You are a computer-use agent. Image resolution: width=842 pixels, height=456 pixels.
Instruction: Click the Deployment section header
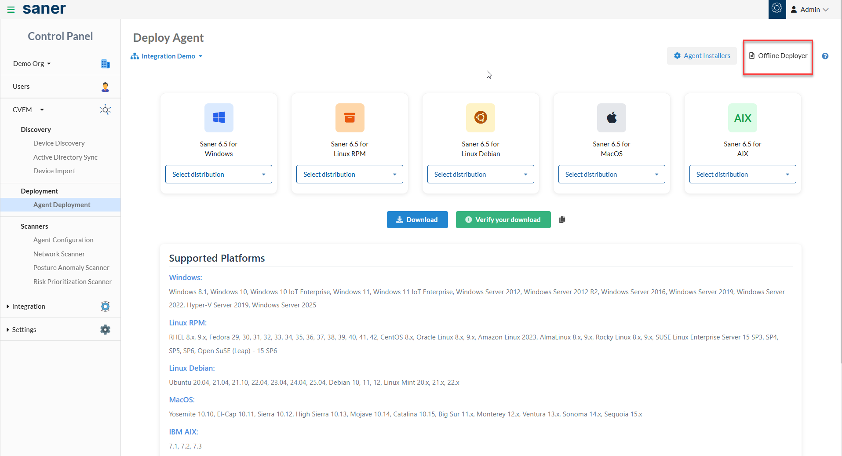pyautogui.click(x=39, y=191)
